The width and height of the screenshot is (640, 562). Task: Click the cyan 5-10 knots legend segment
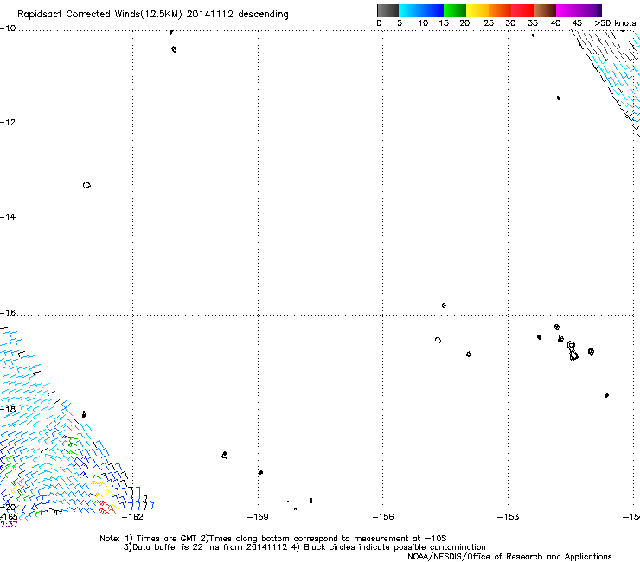tap(410, 10)
